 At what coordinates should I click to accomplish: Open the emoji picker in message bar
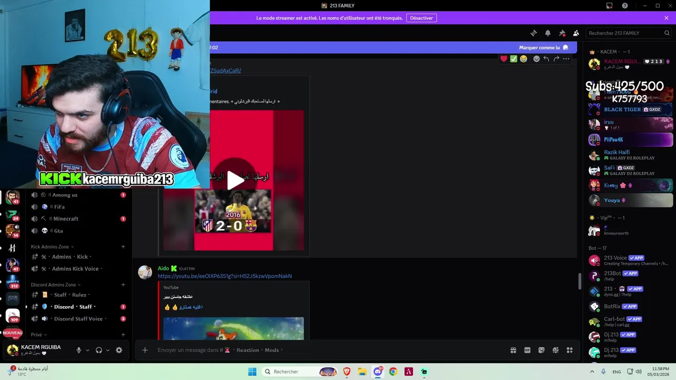tap(556, 350)
